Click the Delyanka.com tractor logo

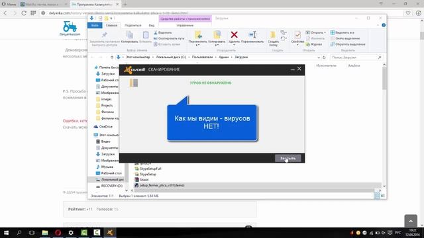point(70,28)
